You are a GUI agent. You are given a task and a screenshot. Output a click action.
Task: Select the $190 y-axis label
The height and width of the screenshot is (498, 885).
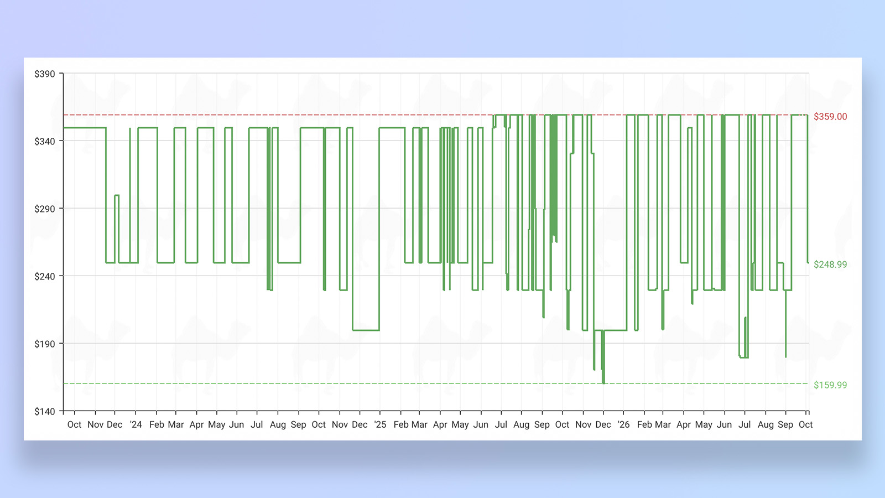pos(45,344)
